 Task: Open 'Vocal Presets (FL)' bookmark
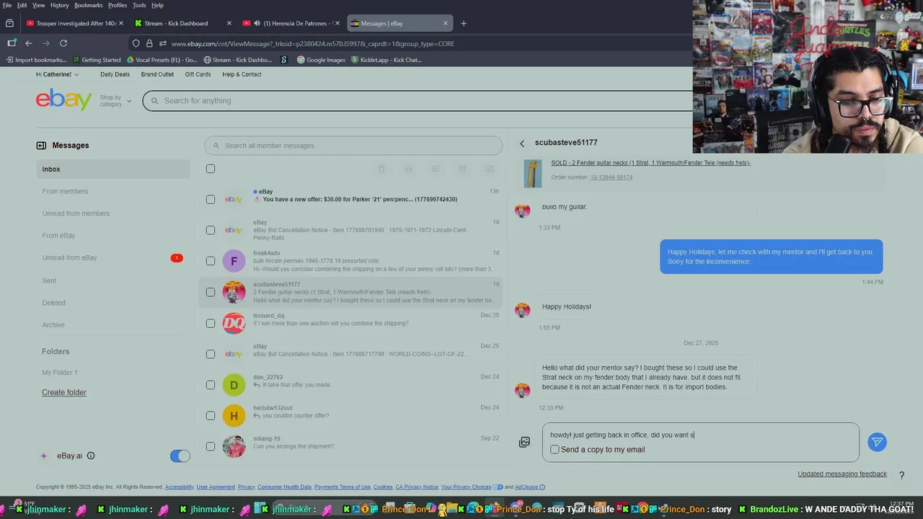point(162,60)
